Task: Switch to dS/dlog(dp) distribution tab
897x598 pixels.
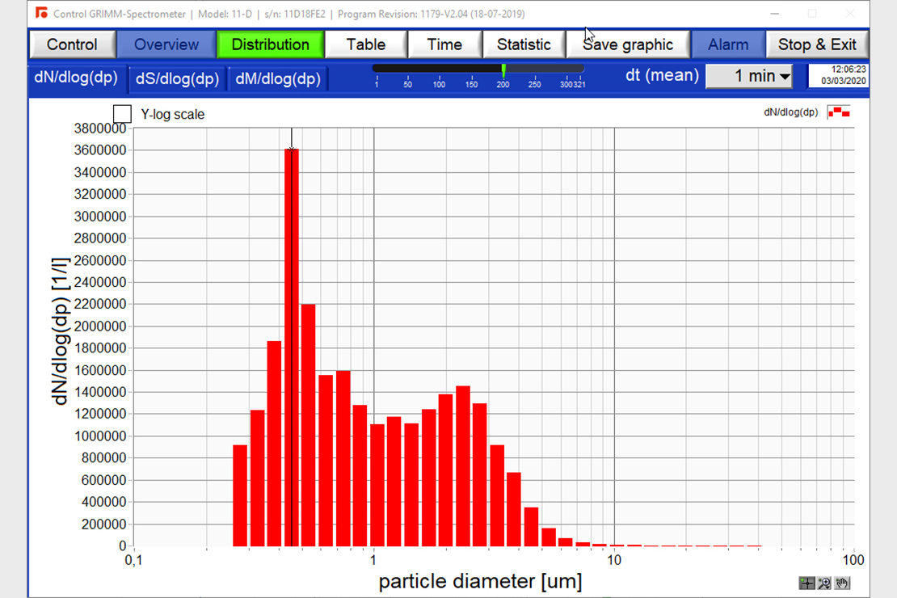Action: click(x=177, y=78)
